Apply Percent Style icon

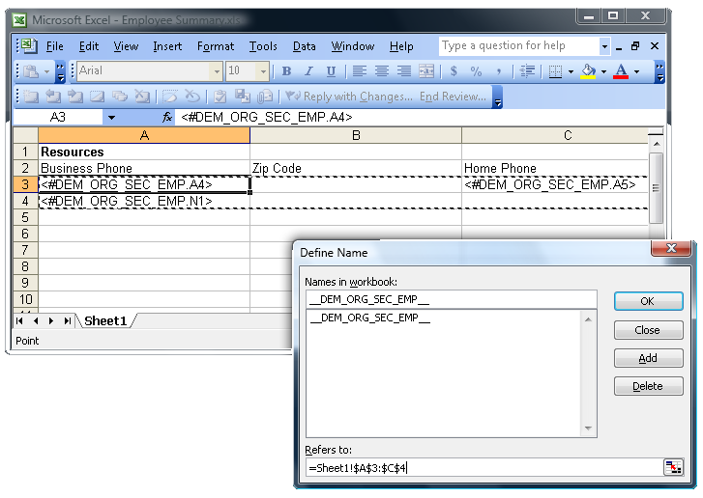tap(476, 71)
